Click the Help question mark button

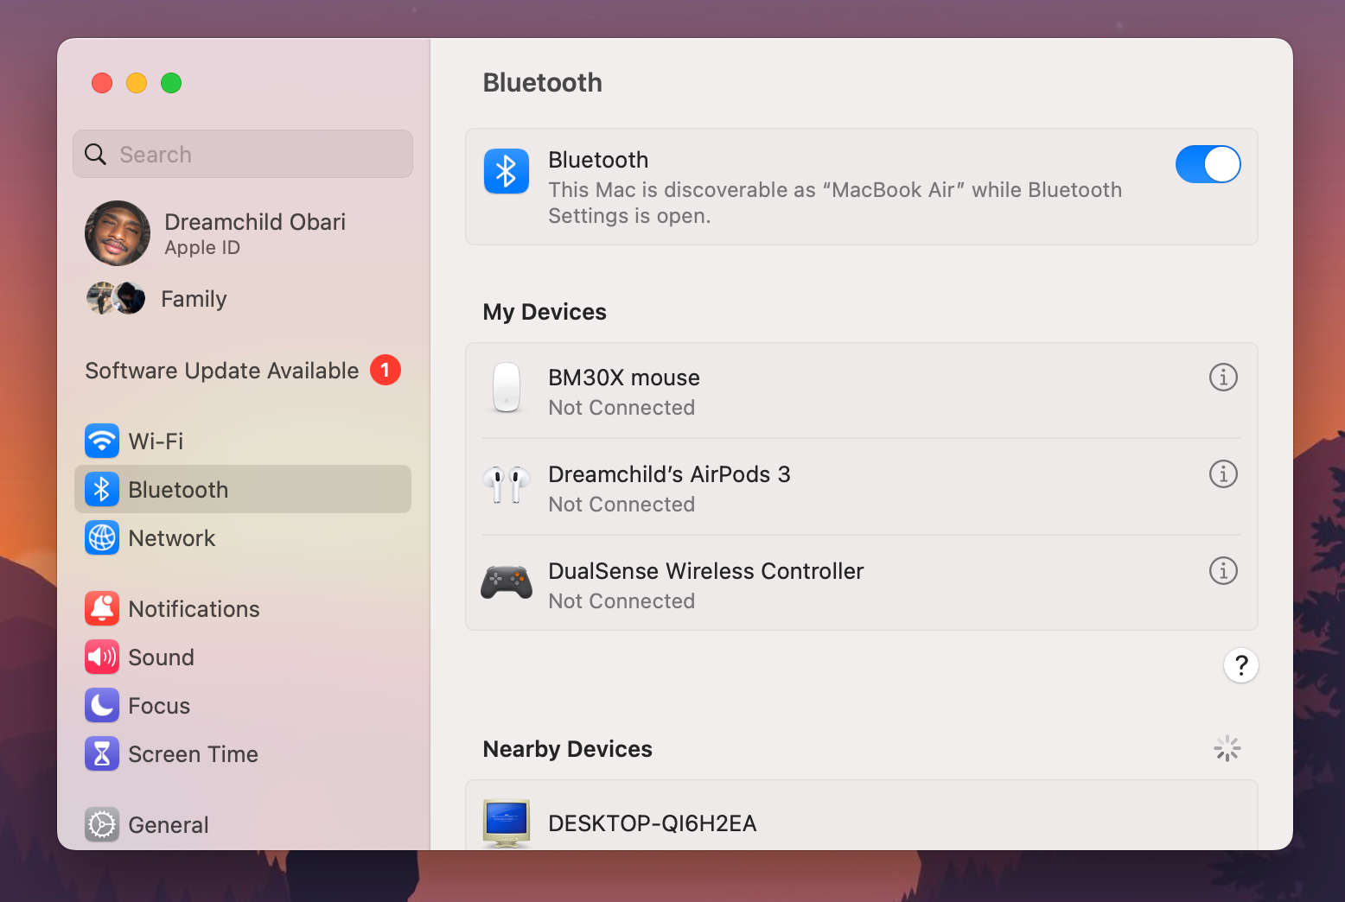[x=1241, y=665]
